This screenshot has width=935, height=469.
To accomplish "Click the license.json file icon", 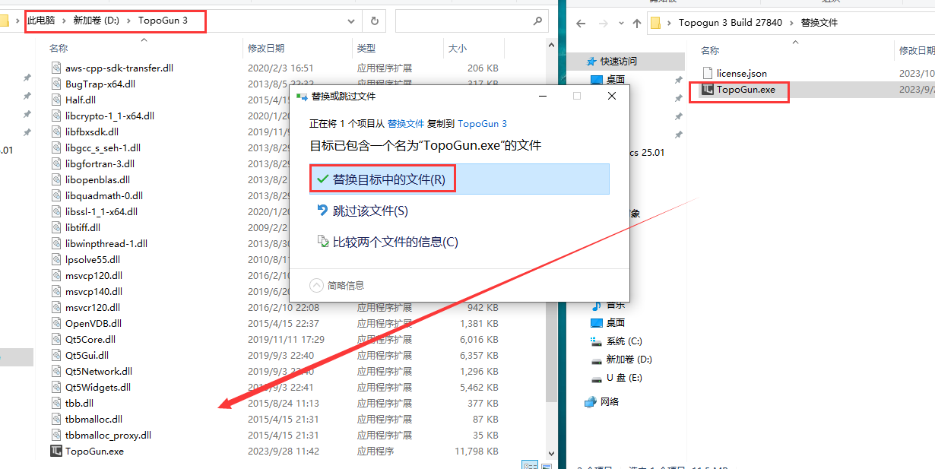I will [x=708, y=73].
